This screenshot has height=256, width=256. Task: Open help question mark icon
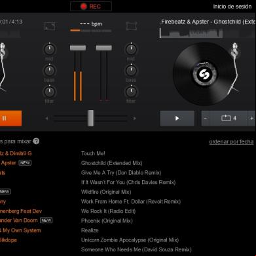[36, 141]
